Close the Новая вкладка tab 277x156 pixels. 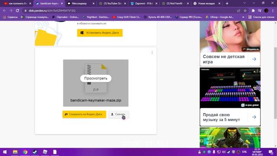pos(219,3)
